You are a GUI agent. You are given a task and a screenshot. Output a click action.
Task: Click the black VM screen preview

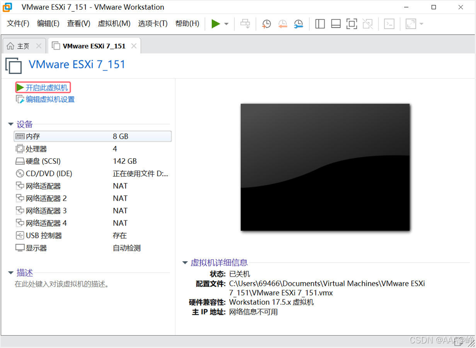(x=325, y=167)
